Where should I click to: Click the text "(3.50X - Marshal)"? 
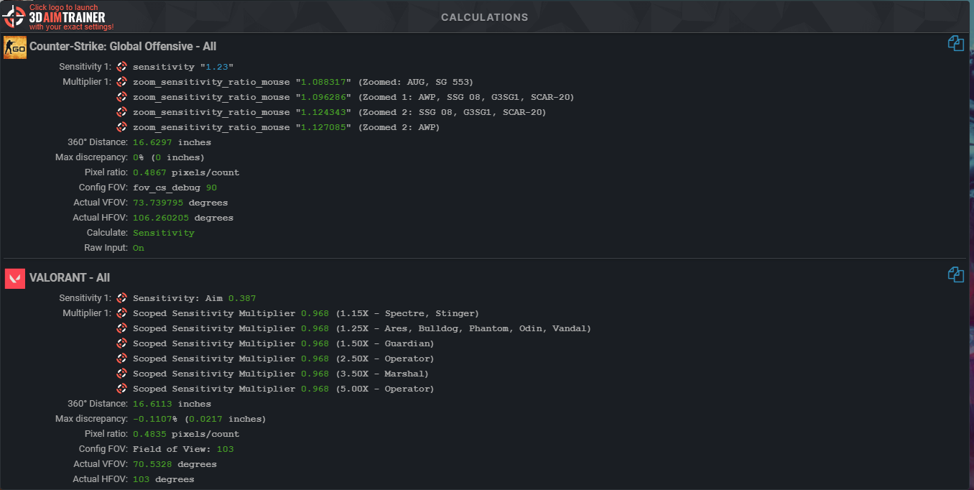pyautogui.click(x=382, y=374)
